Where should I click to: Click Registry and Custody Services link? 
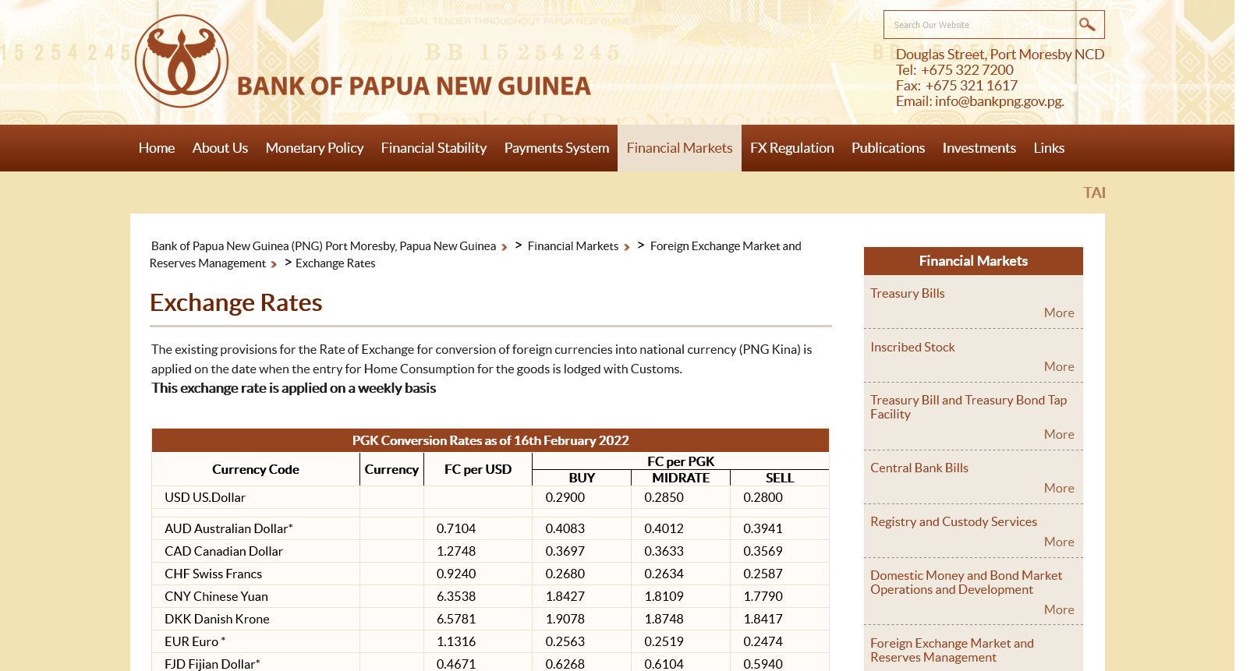(x=953, y=522)
